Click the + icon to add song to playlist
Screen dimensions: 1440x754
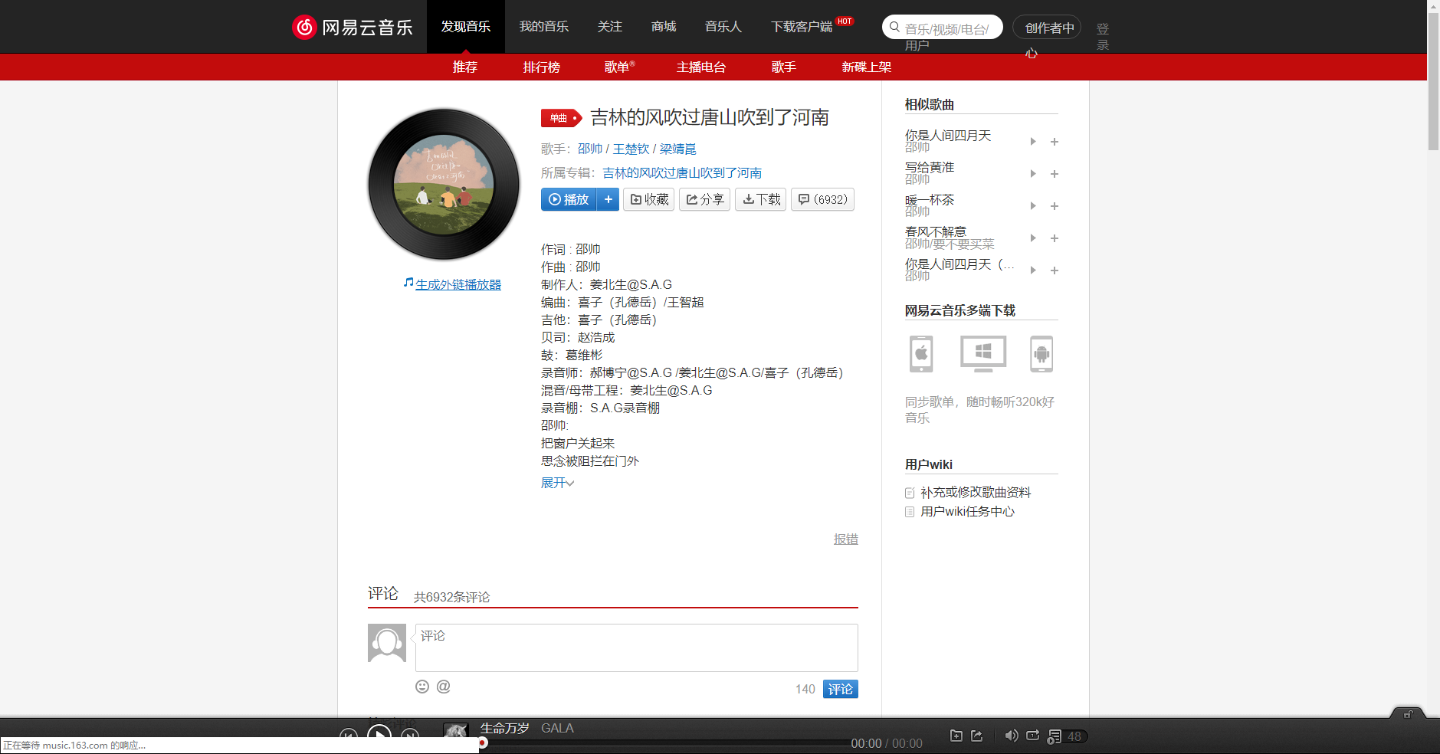(x=608, y=199)
